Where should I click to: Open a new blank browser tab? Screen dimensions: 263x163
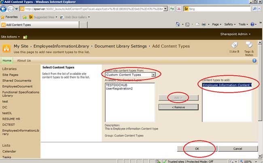click(x=83, y=25)
